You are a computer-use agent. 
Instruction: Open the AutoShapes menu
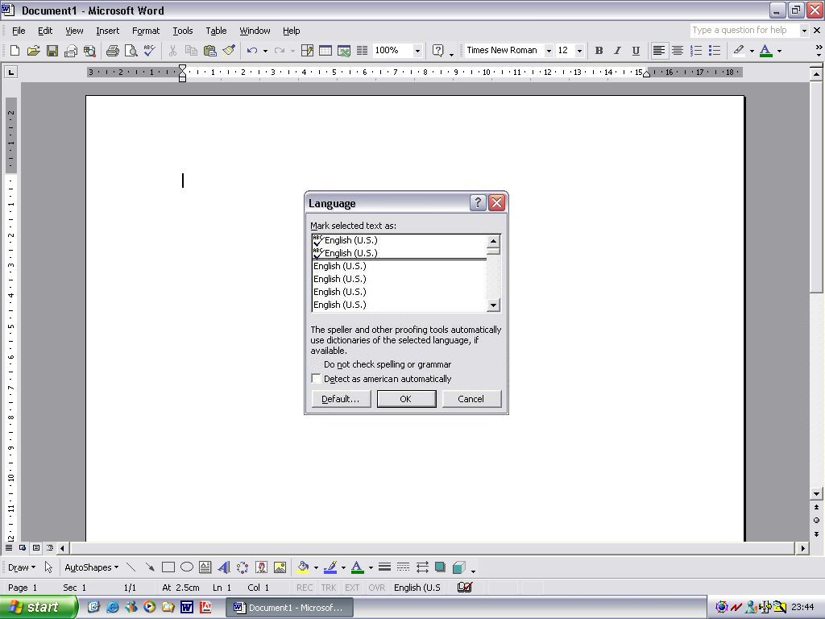coord(91,567)
